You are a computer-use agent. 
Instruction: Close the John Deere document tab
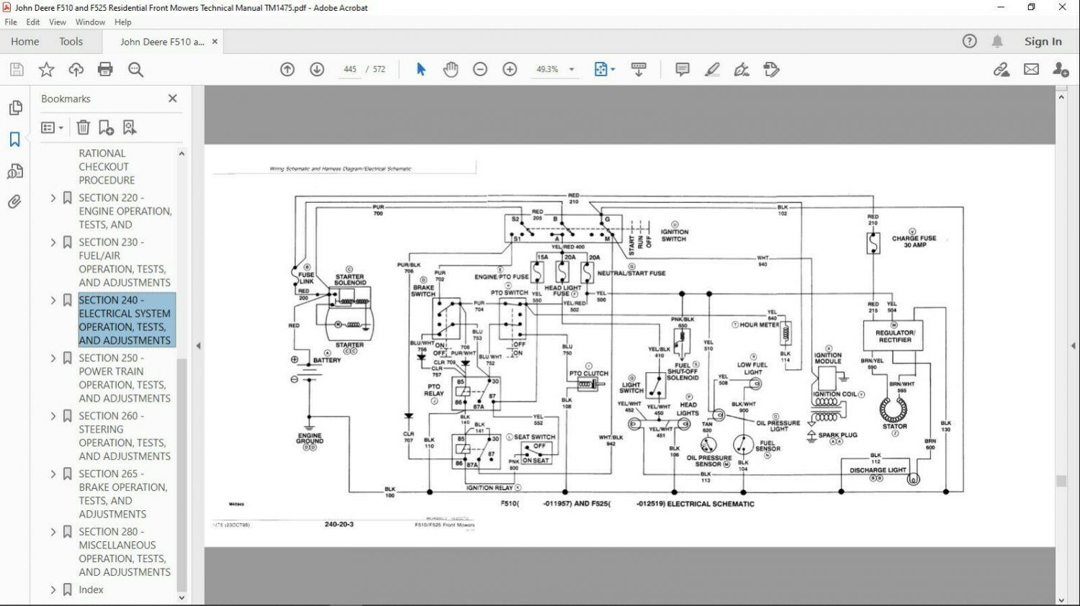click(215, 42)
